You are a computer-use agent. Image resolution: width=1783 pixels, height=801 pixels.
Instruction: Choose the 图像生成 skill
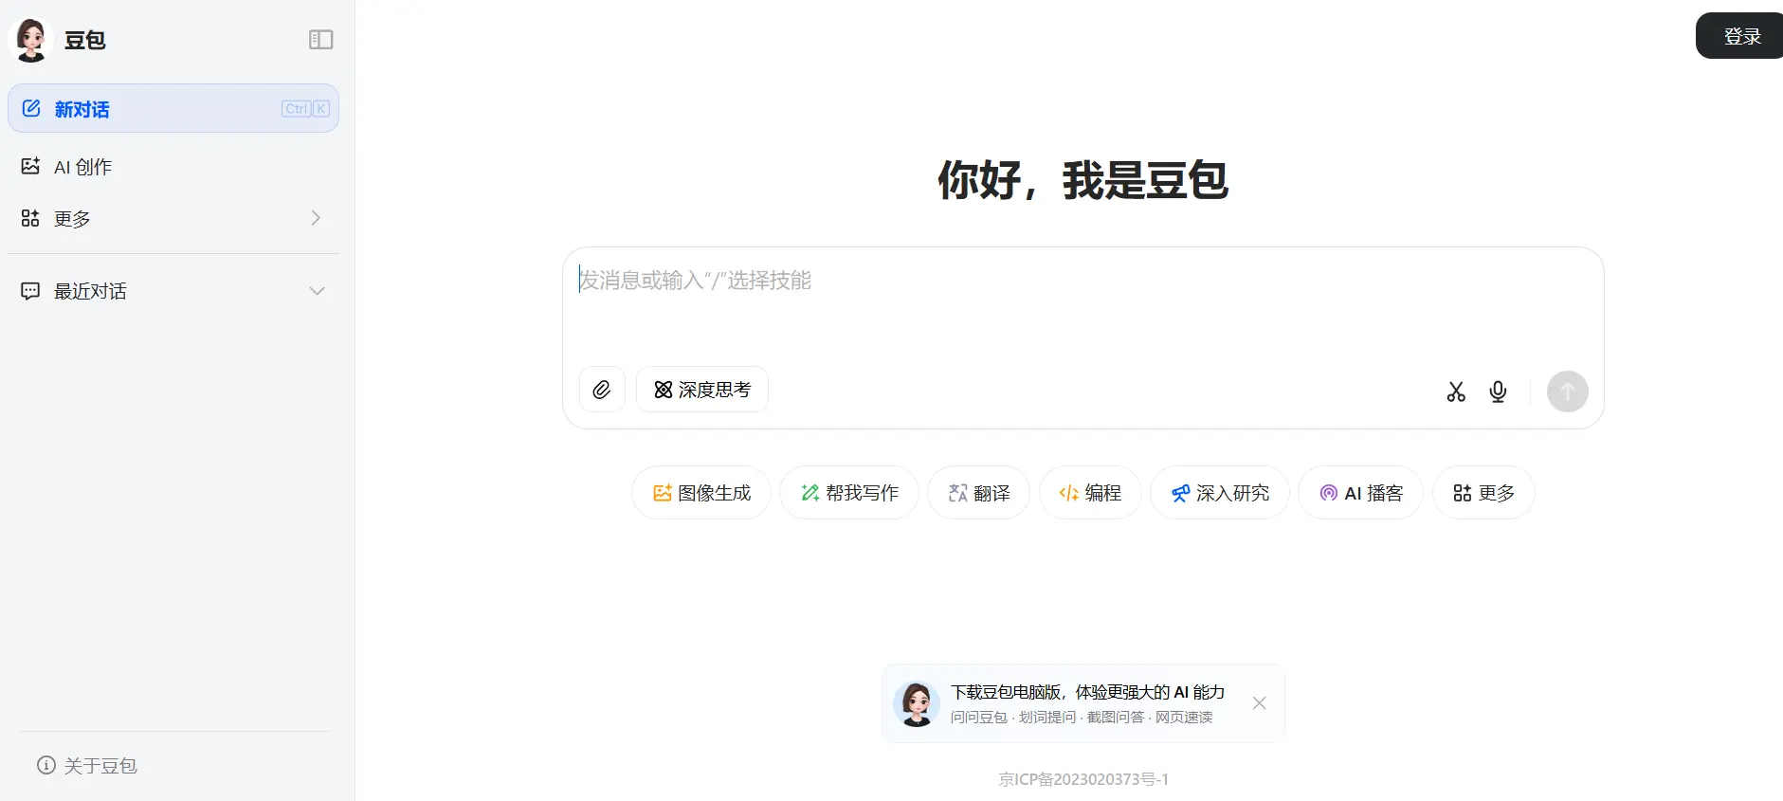click(701, 493)
